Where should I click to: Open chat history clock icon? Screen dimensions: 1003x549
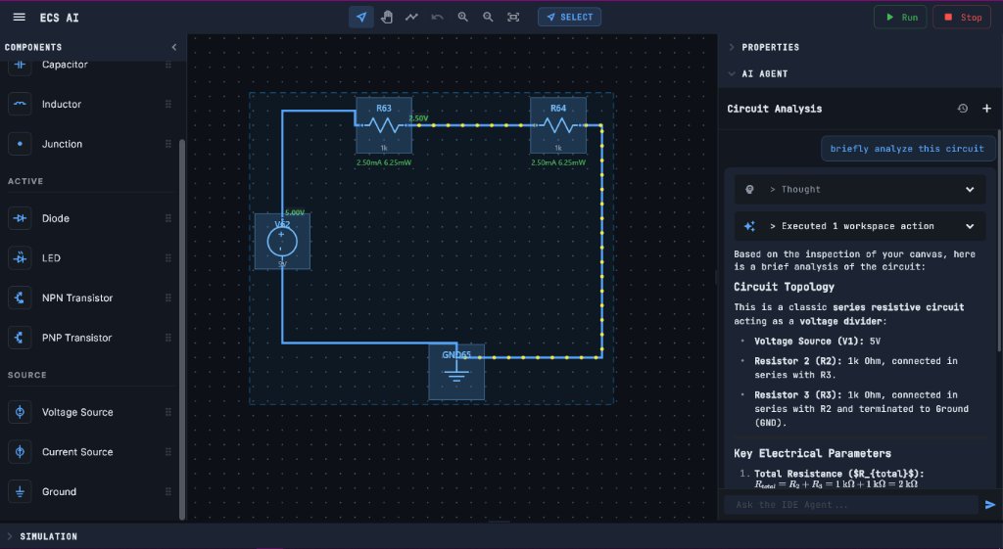tap(962, 109)
